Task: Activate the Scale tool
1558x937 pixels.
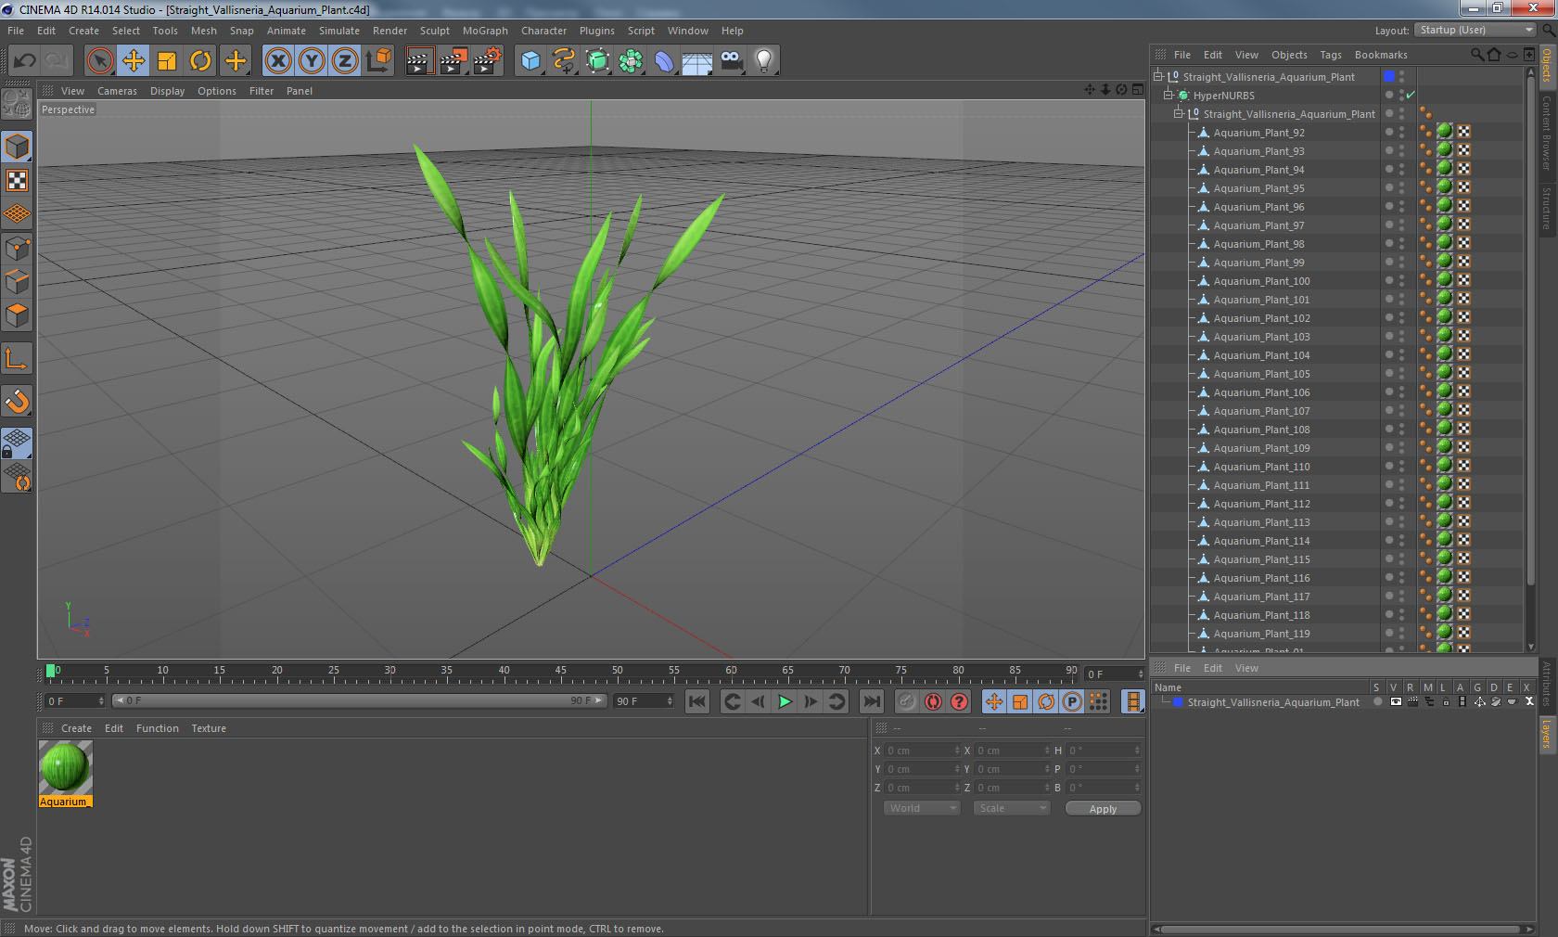Action: click(x=167, y=61)
